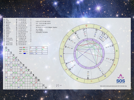This screenshot has height=100, width=134.
Task: Click the Gemini sign on the zodiac ring
Action: (112, 37)
